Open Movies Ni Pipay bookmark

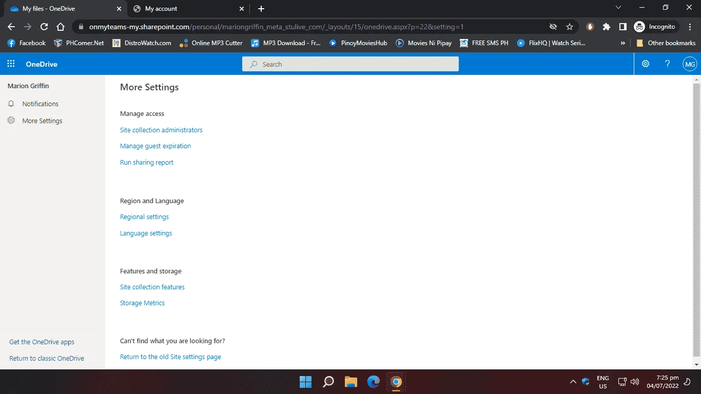(424, 43)
